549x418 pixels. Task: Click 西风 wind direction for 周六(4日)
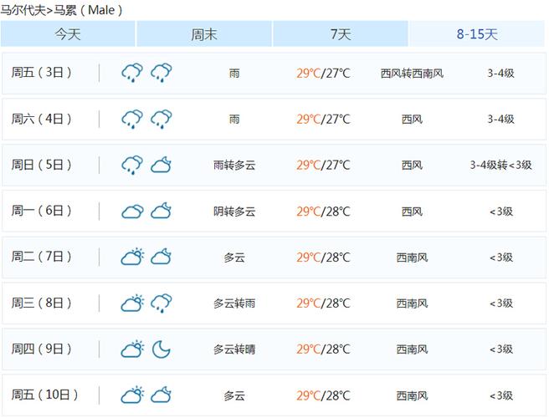pyautogui.click(x=412, y=120)
